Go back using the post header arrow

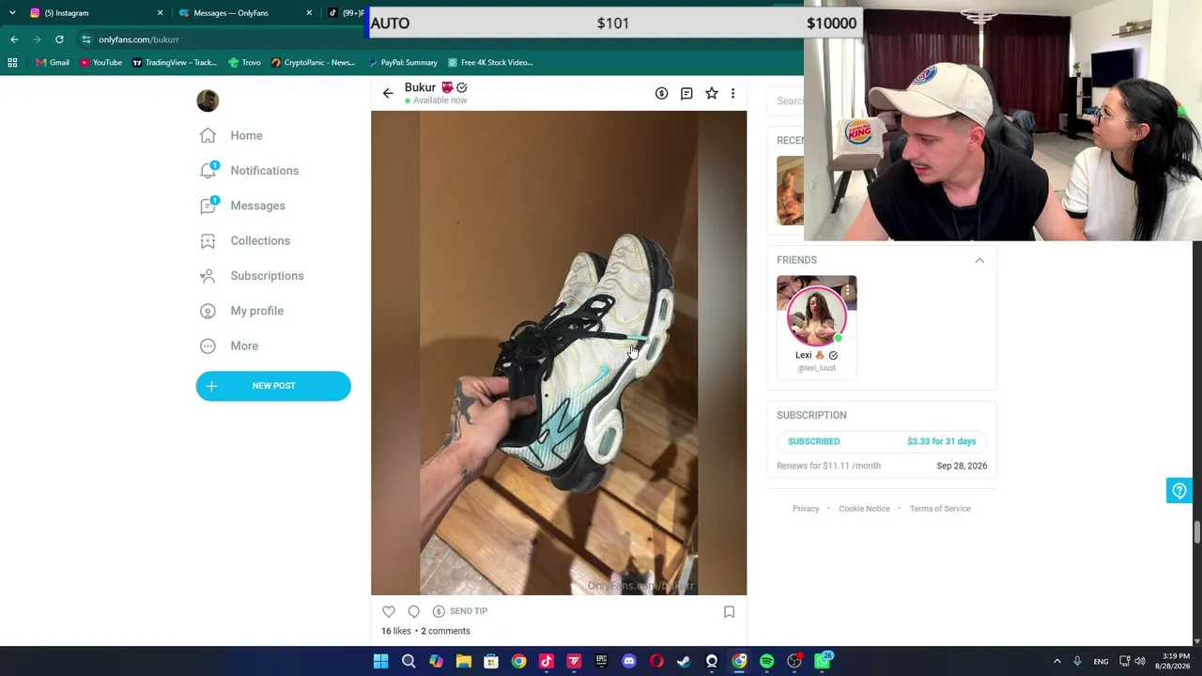(388, 93)
